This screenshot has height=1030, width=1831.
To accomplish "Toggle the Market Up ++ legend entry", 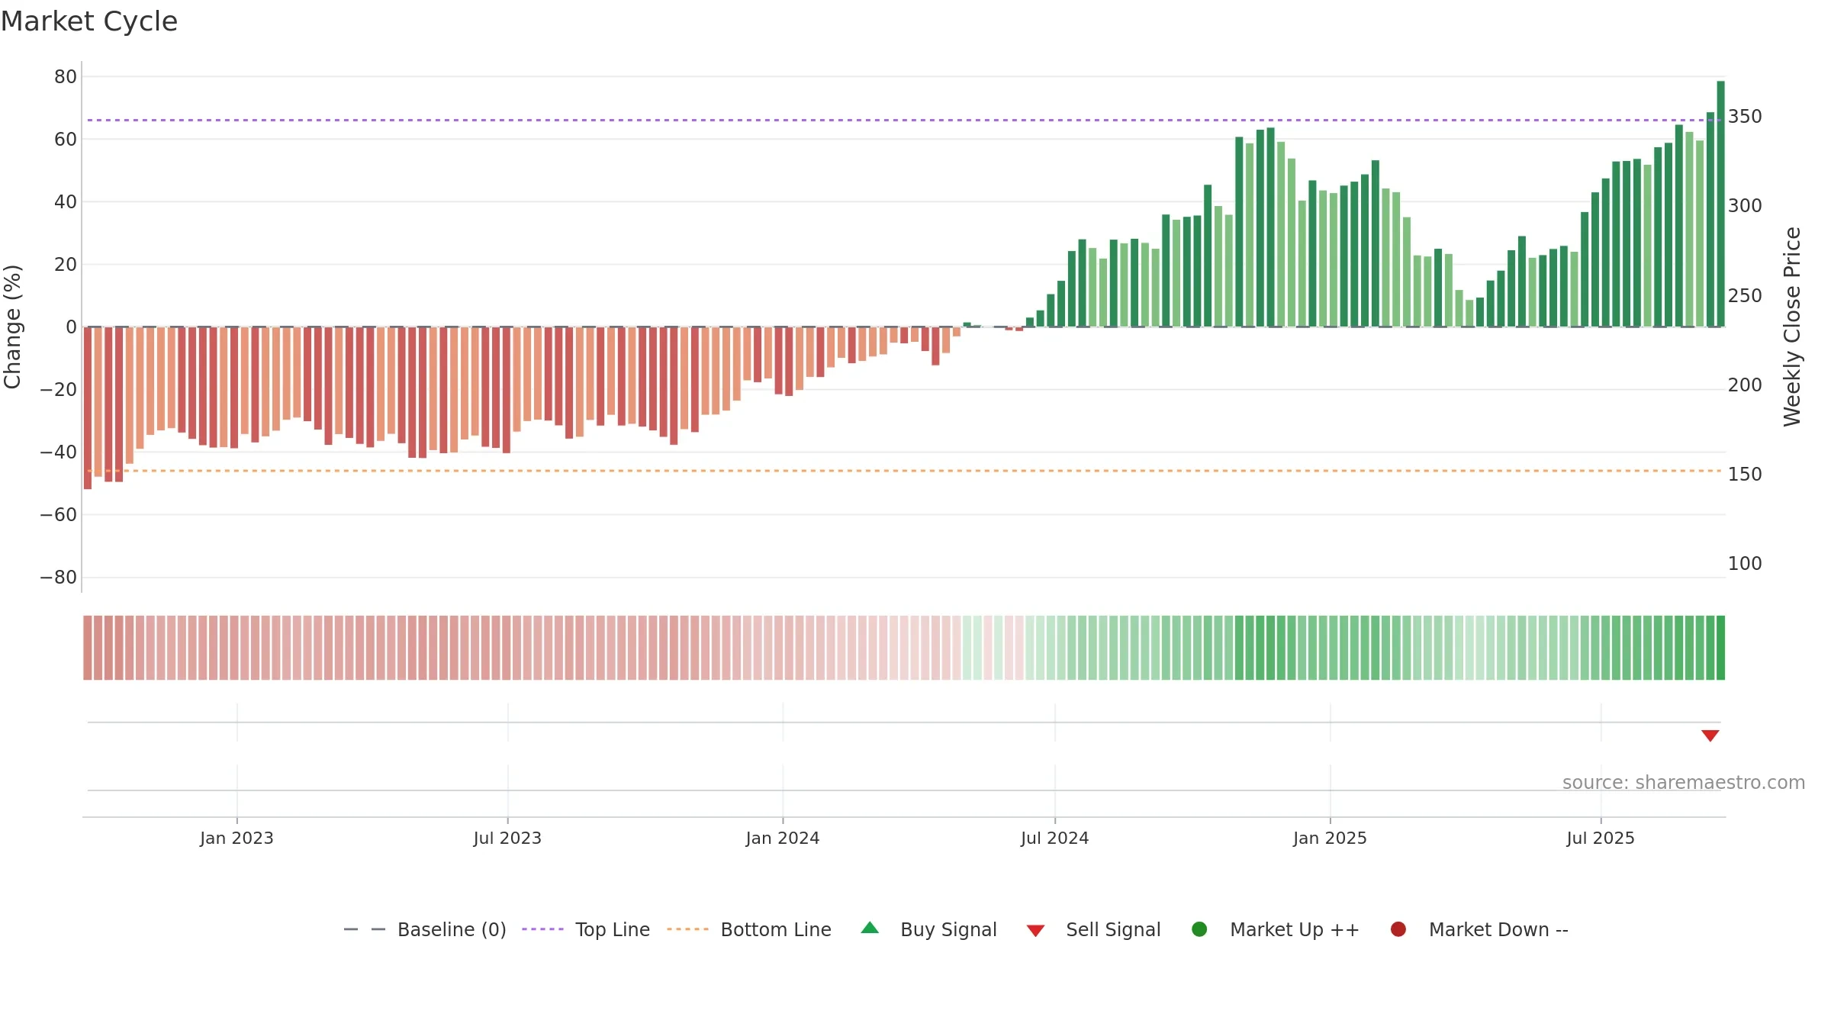I will (1276, 929).
